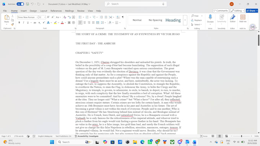The width and height of the screenshot is (260, 146).
Task: Click the top Search box
Action: click(x=136, y=4)
